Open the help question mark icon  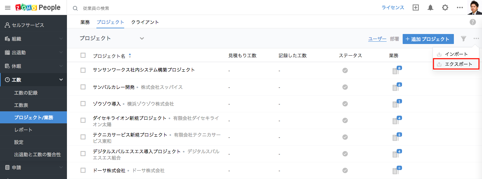coord(473,22)
